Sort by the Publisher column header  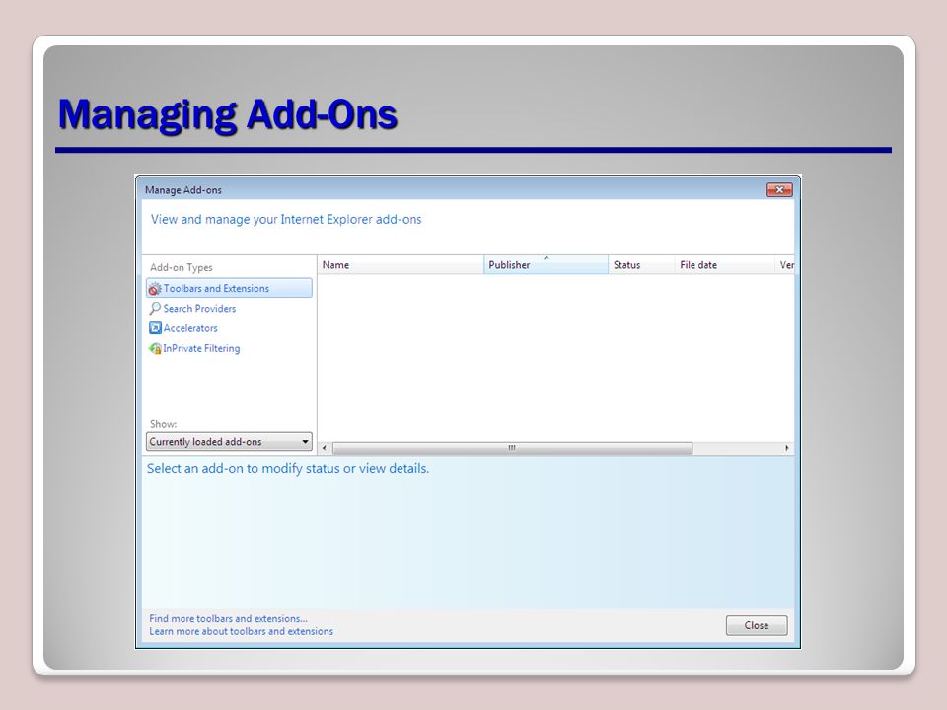click(546, 265)
